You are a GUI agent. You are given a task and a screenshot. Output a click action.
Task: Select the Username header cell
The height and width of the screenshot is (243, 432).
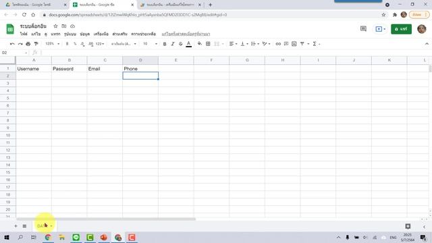(34, 69)
